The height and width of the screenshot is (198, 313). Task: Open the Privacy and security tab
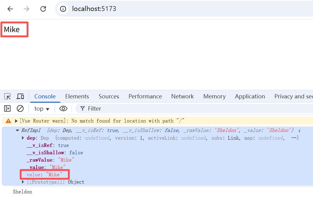293,97
